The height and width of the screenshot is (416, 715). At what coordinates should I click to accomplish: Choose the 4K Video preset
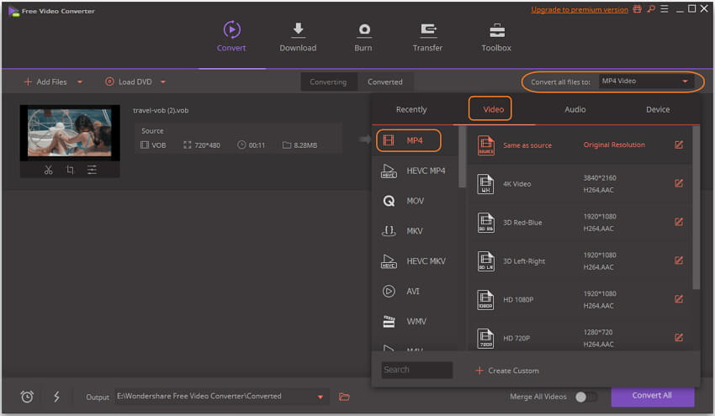579,183
